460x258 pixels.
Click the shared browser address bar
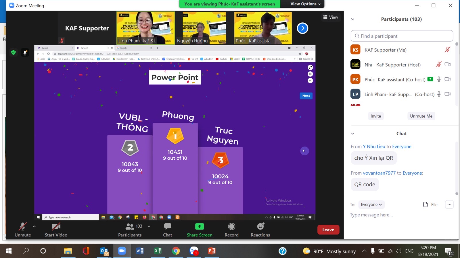coord(175,54)
